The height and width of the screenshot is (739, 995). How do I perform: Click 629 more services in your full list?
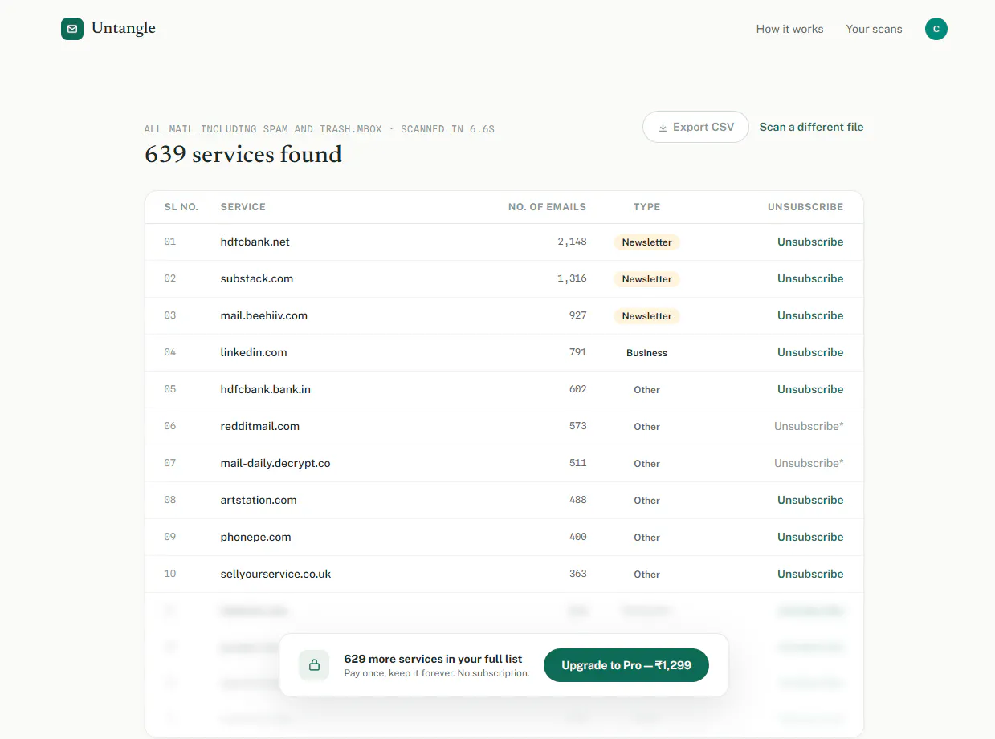(433, 659)
